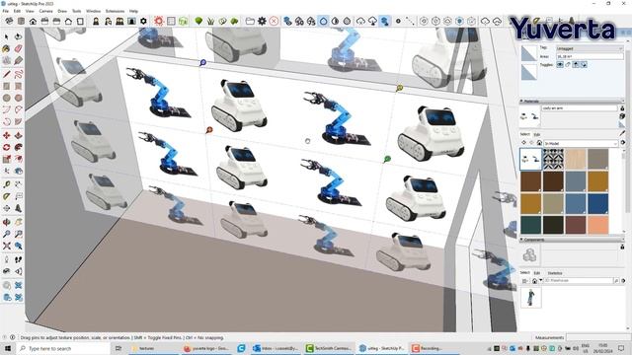
Task: Select the Walk footprints tool
Action: [18, 259]
